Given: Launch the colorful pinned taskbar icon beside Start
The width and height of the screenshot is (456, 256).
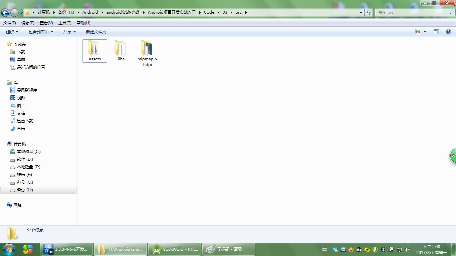Looking at the screenshot, I should click(x=28, y=249).
